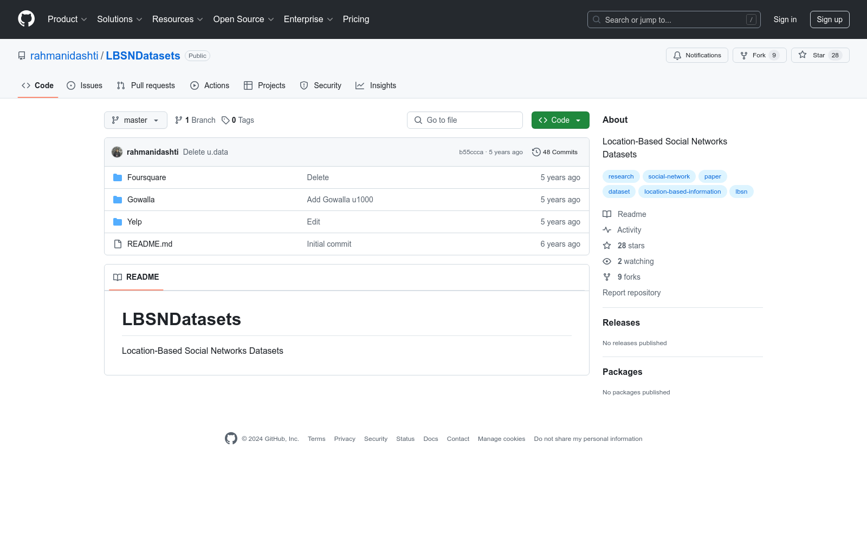Open the Projects tab
Viewport: 867px width, 541px height.
click(264, 85)
